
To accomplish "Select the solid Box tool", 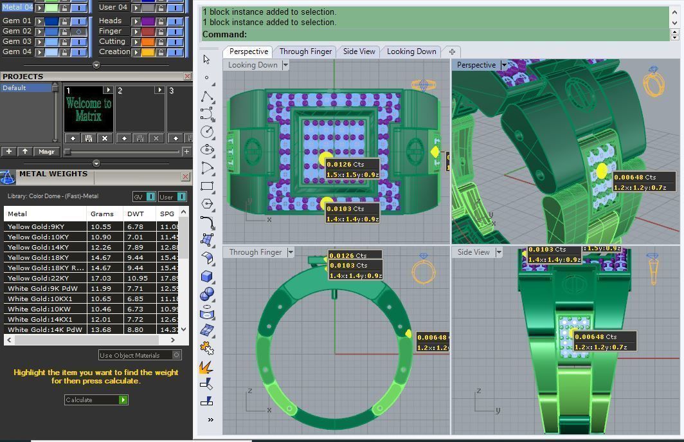I will 207,277.
